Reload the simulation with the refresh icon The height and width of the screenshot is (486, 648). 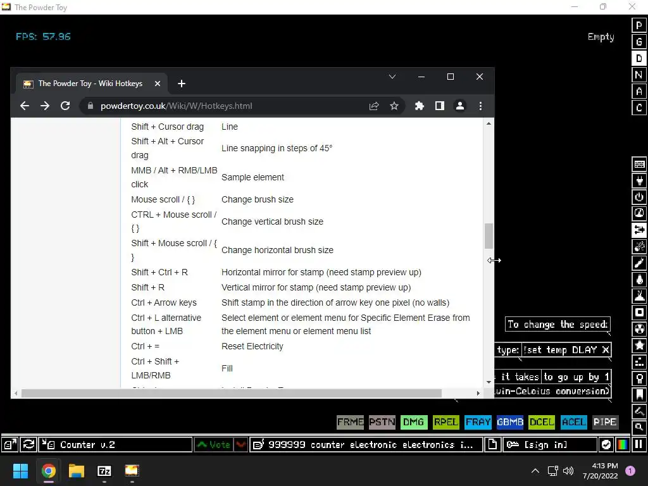(29, 445)
